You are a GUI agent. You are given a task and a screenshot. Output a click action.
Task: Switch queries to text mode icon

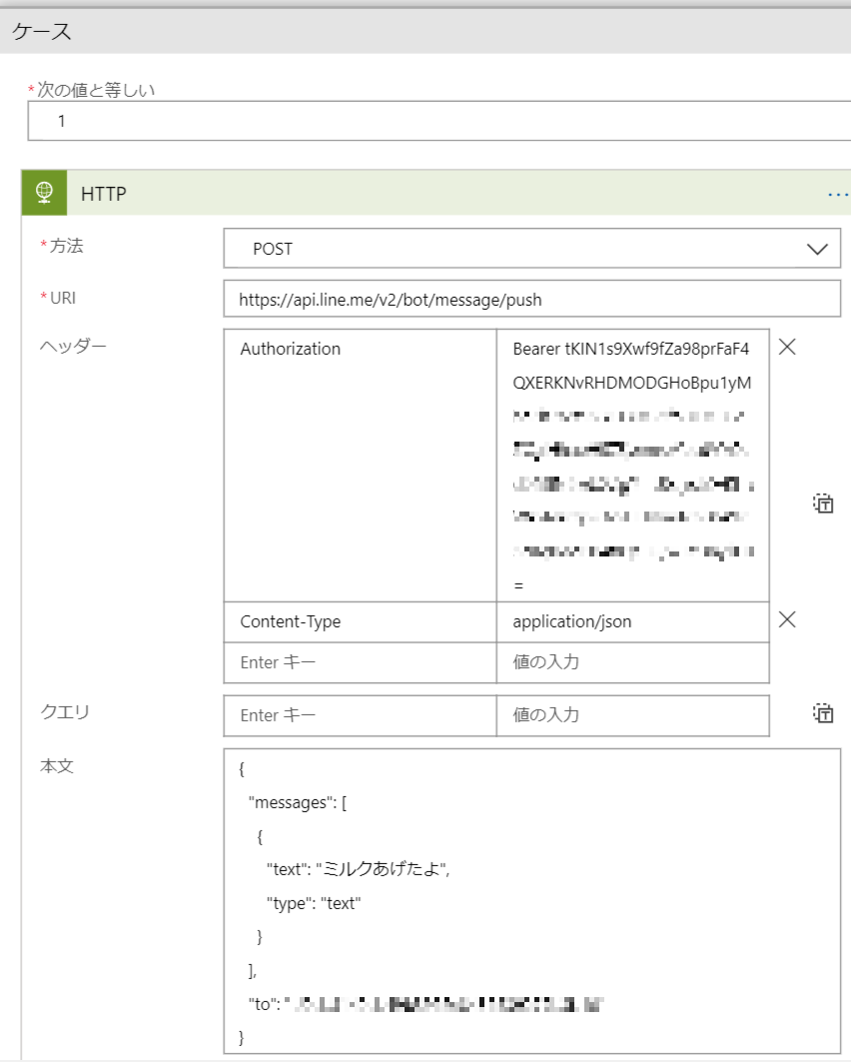(x=823, y=713)
